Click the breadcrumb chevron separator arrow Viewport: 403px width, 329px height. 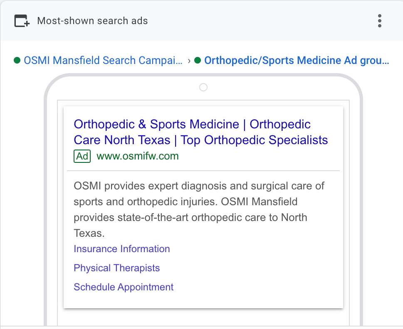[x=189, y=61]
